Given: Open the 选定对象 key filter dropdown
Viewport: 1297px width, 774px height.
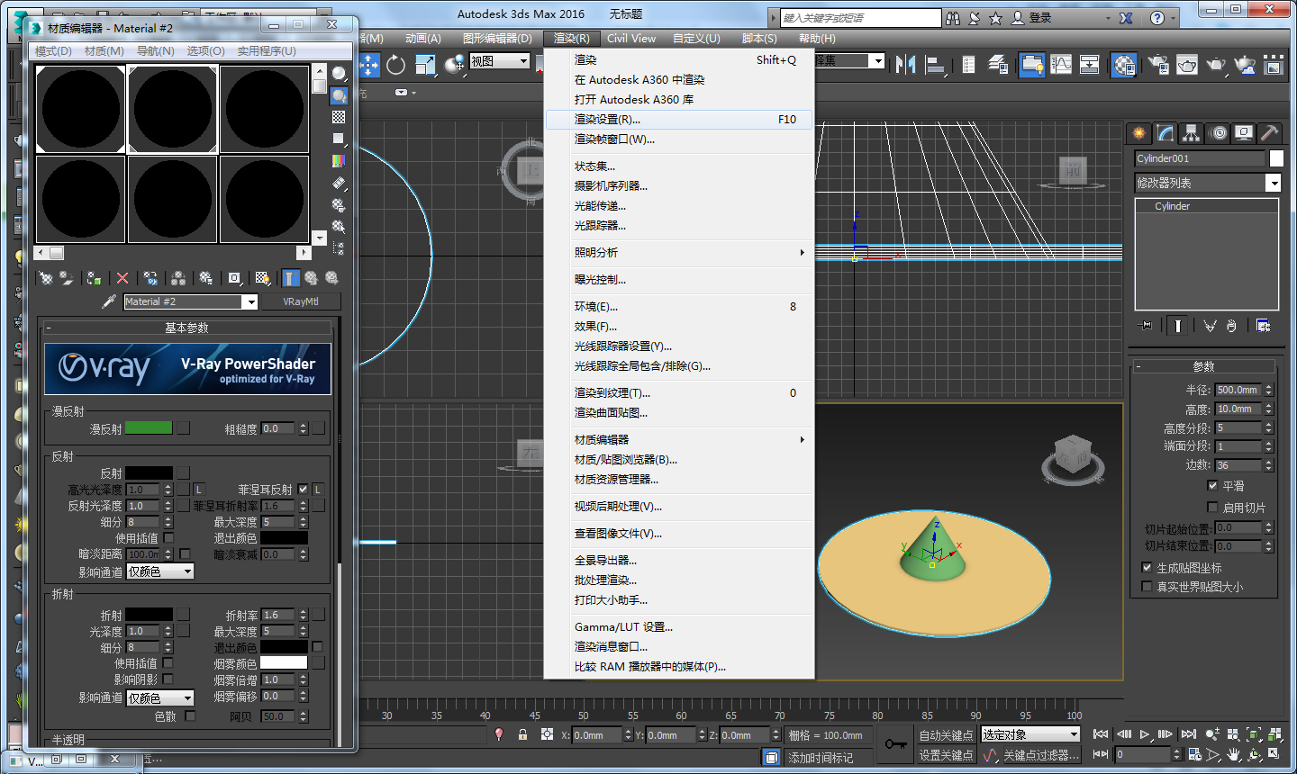Looking at the screenshot, I should coord(1030,734).
